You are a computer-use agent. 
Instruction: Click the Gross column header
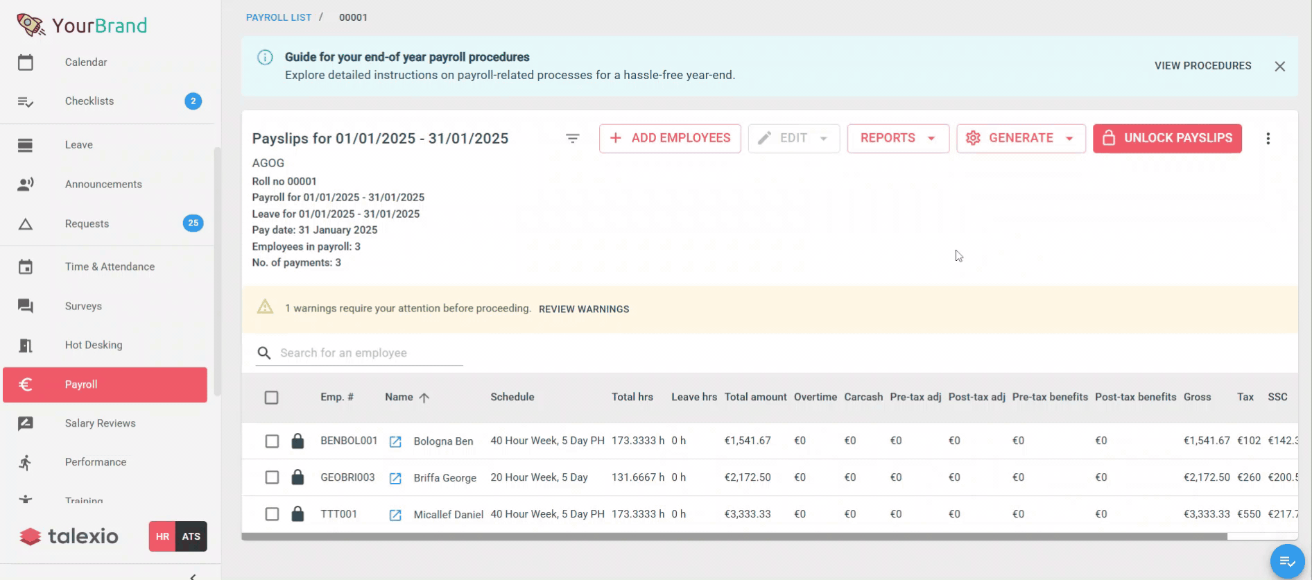[1198, 398]
